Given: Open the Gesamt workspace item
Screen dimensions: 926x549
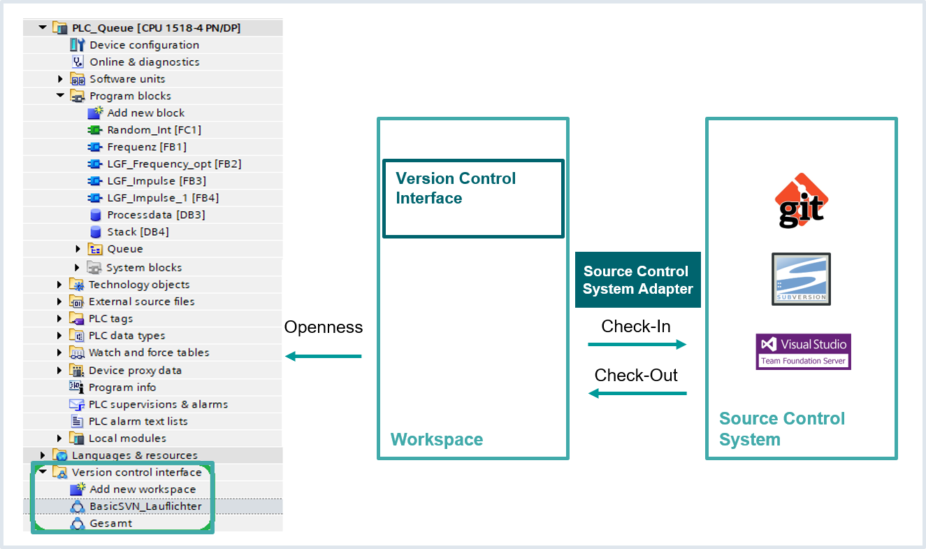Looking at the screenshot, I should point(110,523).
